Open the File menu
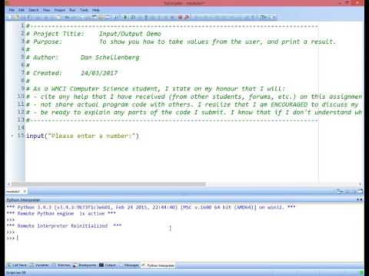369x276 pixels. [12, 10]
